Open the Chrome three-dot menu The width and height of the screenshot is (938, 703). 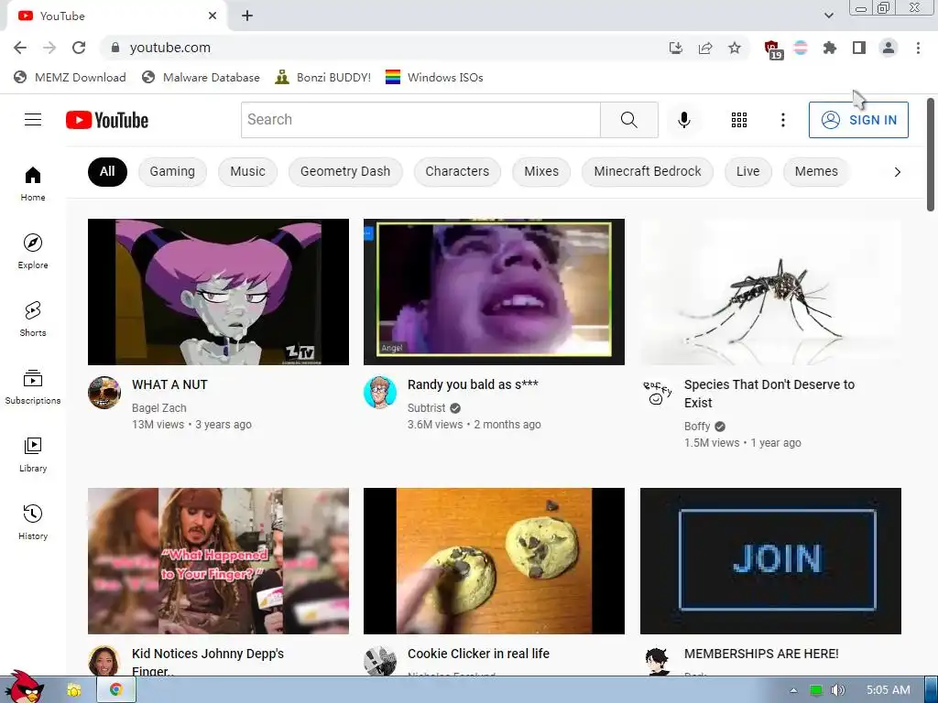pos(918,48)
